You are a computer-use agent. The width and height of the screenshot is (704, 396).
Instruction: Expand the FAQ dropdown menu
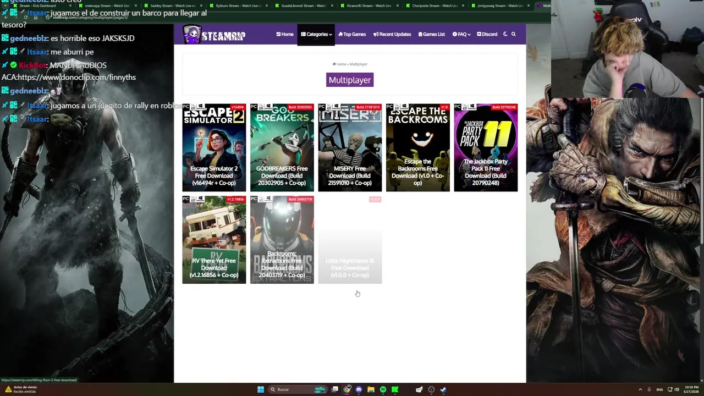pos(461,34)
